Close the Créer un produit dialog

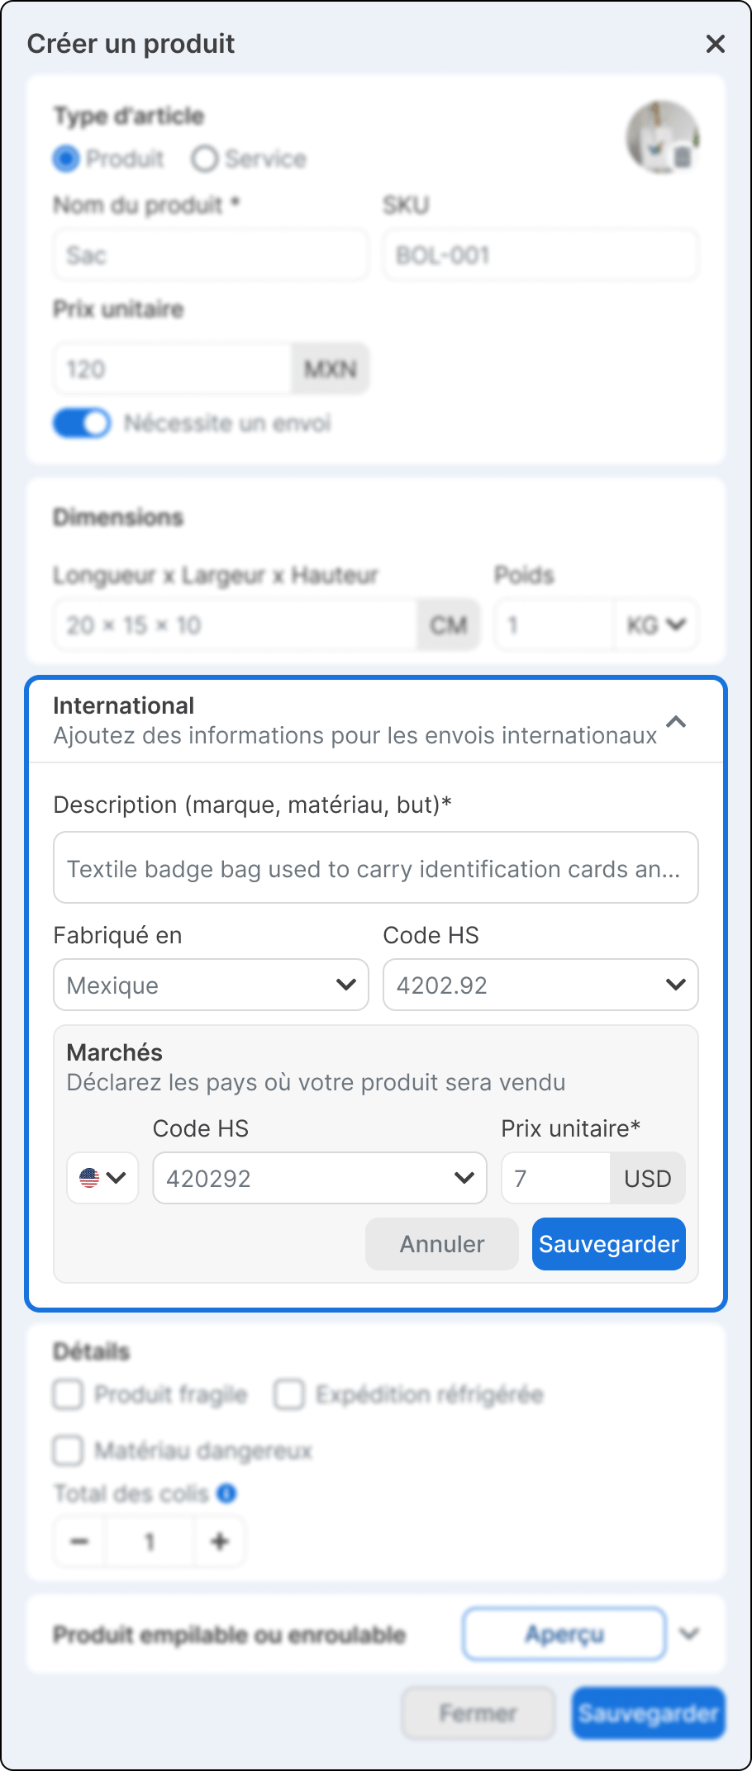715,44
